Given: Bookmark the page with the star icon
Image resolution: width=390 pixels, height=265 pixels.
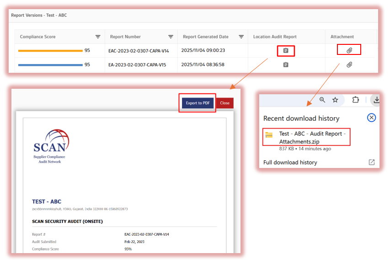Looking at the screenshot, I should tap(335, 100).
